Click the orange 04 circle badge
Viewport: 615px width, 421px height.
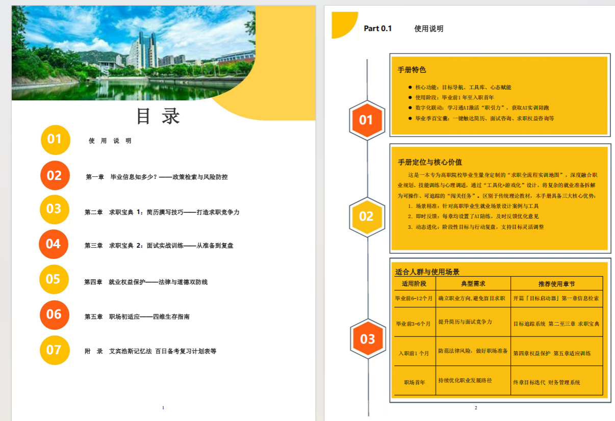pyautogui.click(x=54, y=244)
